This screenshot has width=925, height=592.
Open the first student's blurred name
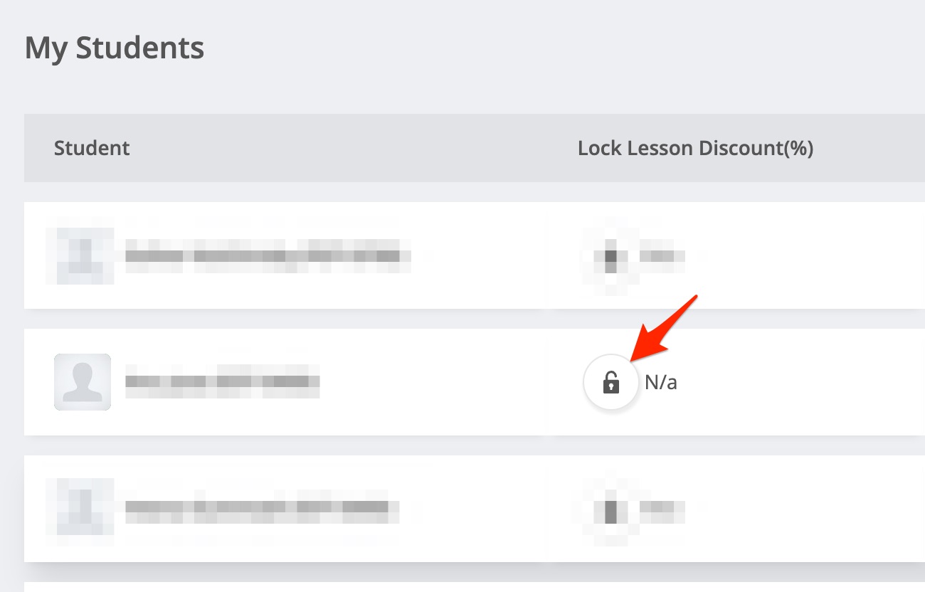coord(268,255)
